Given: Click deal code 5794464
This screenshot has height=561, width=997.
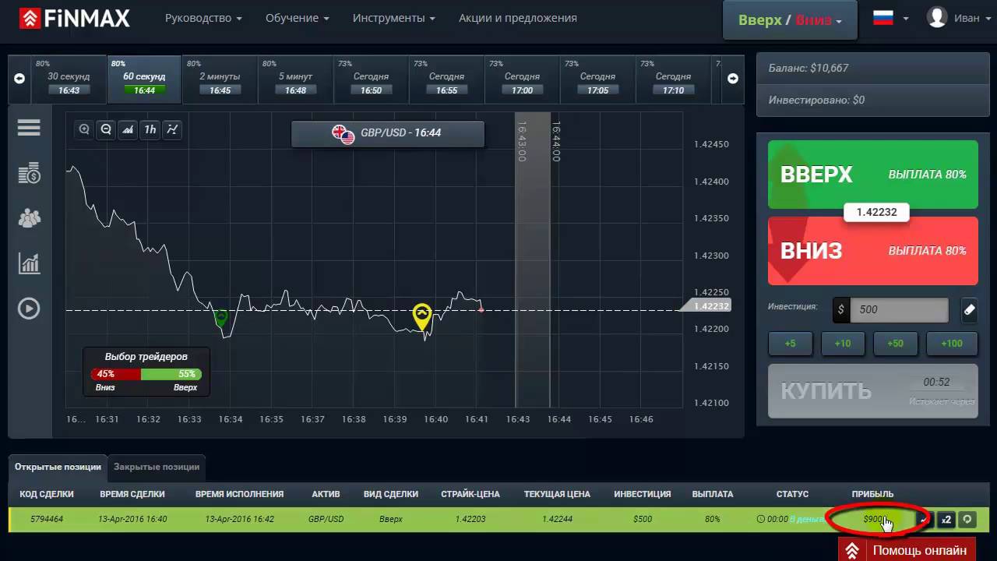Looking at the screenshot, I should (47, 519).
